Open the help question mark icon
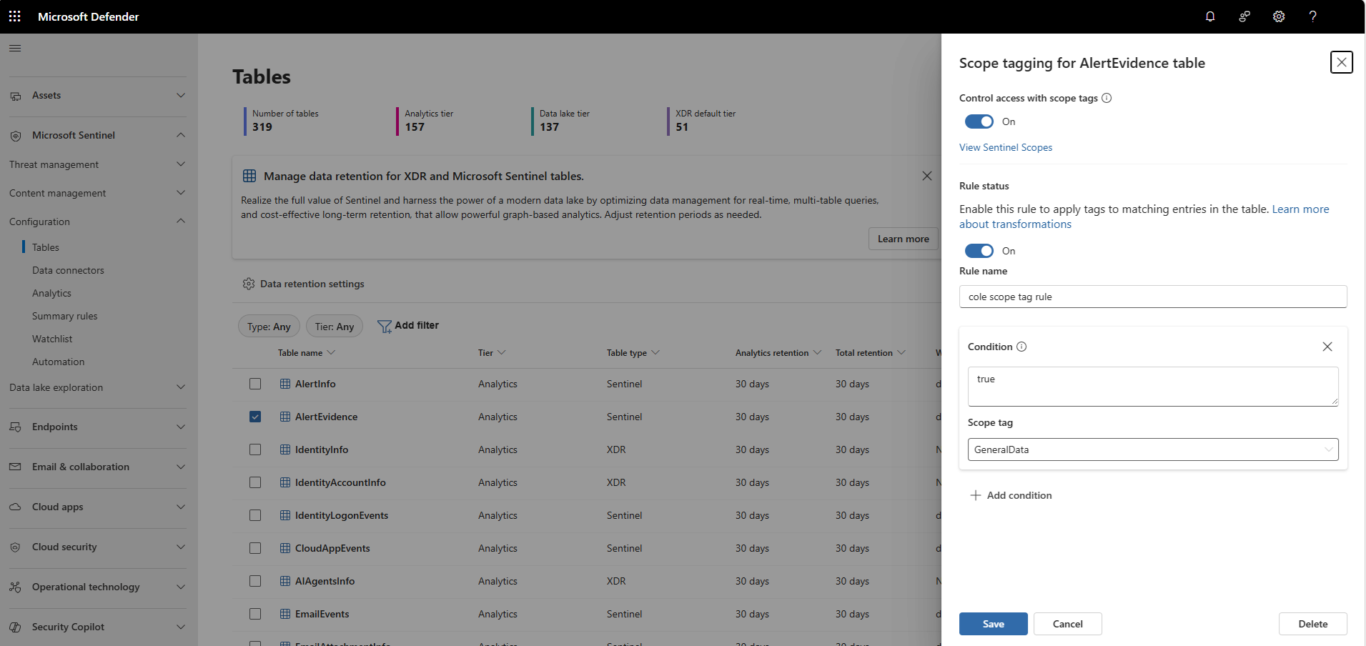This screenshot has width=1366, height=646. point(1313,16)
